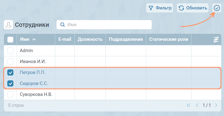This screenshot has width=224, height=116.
Task: Click the Обновить refresh button
Action: pos(193,8)
